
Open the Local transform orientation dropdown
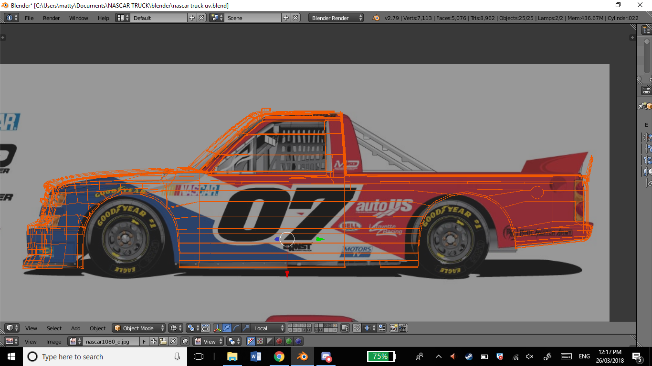tap(268, 328)
